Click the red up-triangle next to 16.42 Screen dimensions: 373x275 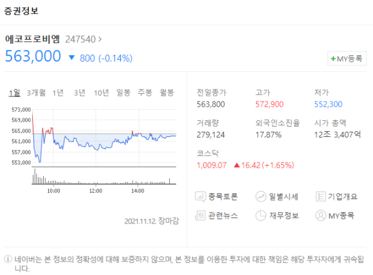pyautogui.click(x=237, y=165)
